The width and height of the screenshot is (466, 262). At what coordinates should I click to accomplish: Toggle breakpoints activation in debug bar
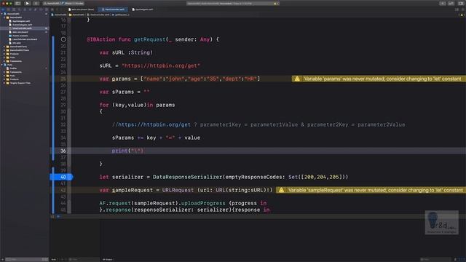[58, 216]
